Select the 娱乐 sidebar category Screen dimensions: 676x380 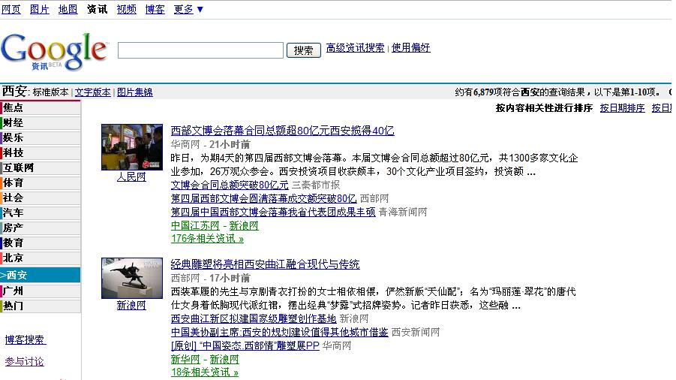(40, 137)
